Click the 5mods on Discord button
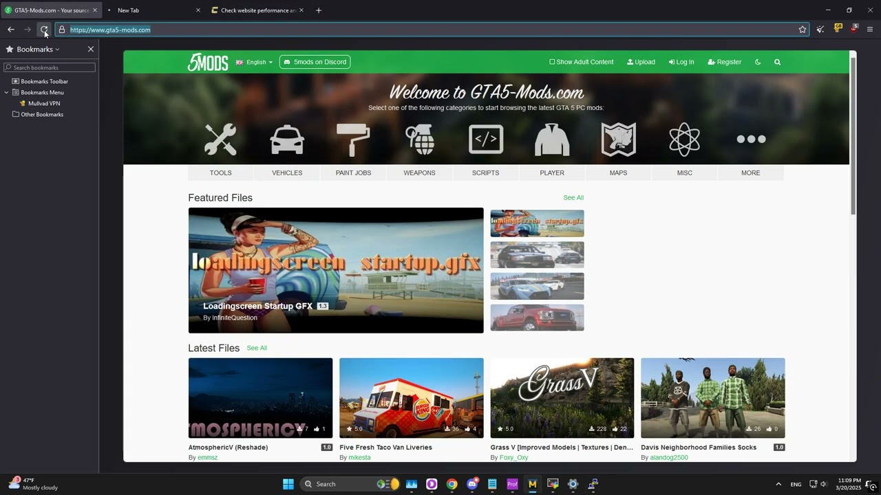The image size is (881, 495). [x=315, y=62]
